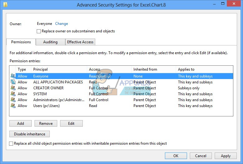Click the folder icon in the title bar

coord(5,5)
